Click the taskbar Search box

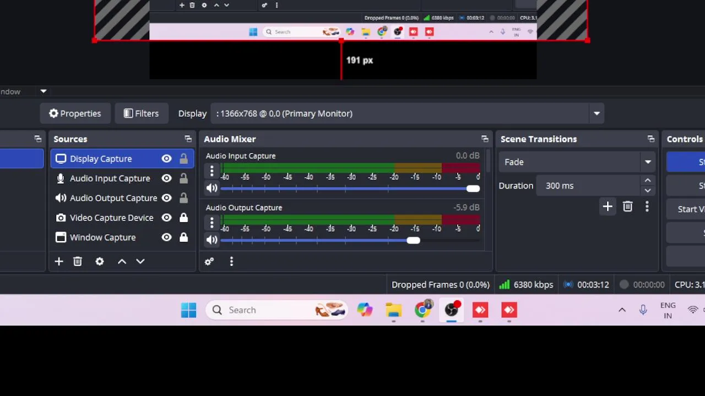click(276, 310)
